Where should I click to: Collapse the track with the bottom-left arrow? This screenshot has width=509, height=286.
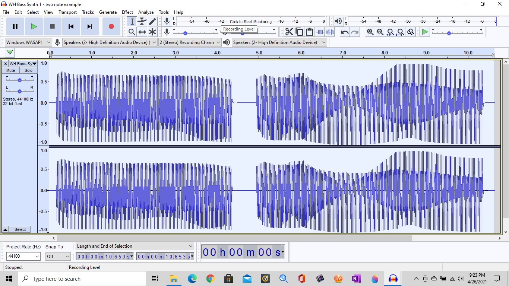coord(5,229)
